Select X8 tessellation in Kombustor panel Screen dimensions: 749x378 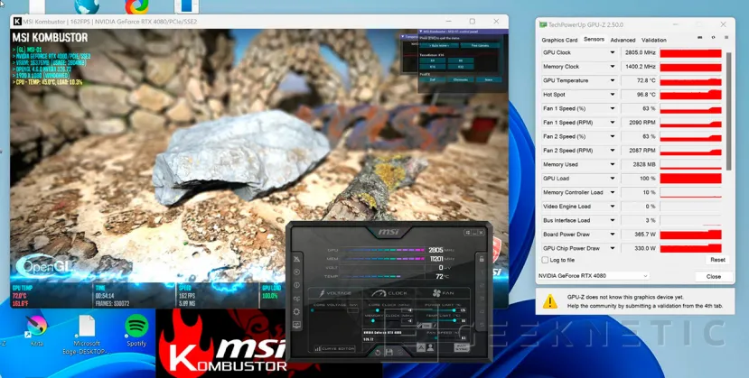(461, 60)
